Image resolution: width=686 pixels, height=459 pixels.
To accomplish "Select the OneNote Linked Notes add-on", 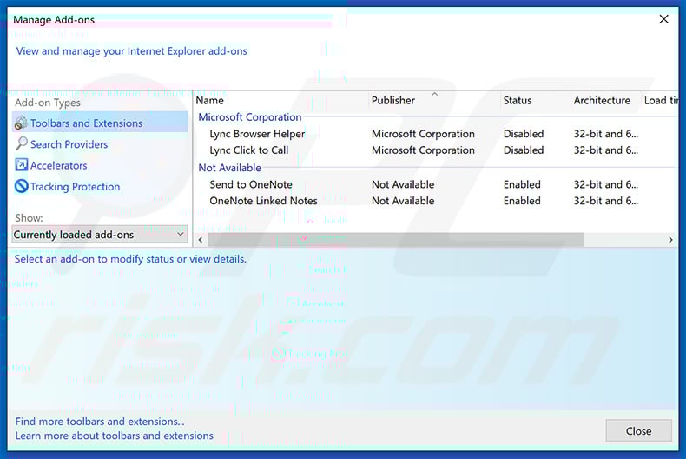I will 263,201.
